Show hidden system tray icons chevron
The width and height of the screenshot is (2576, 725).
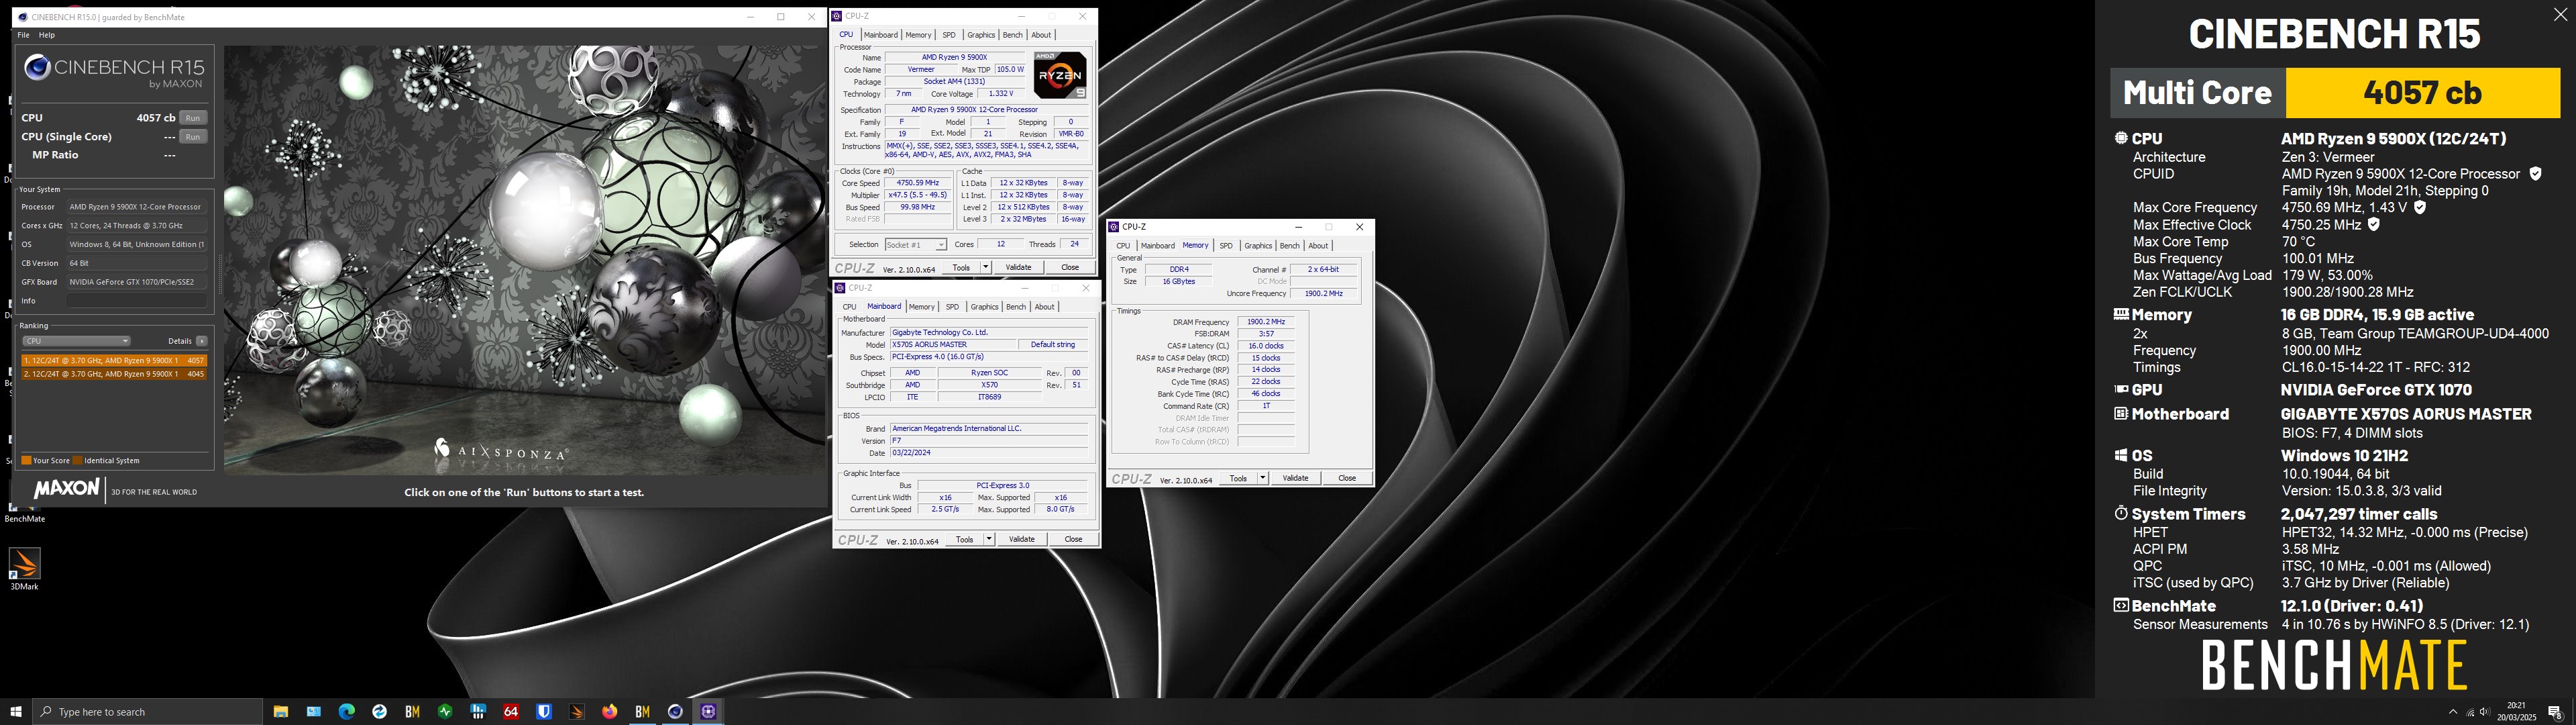(2453, 712)
